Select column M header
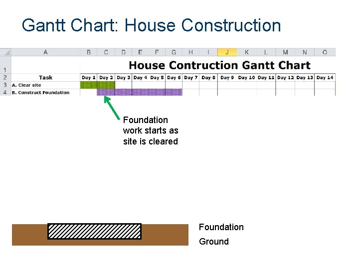The width and height of the screenshot is (359, 269). click(285, 52)
